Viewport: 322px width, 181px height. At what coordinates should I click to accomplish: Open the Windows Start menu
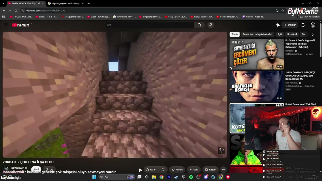tap(94, 177)
